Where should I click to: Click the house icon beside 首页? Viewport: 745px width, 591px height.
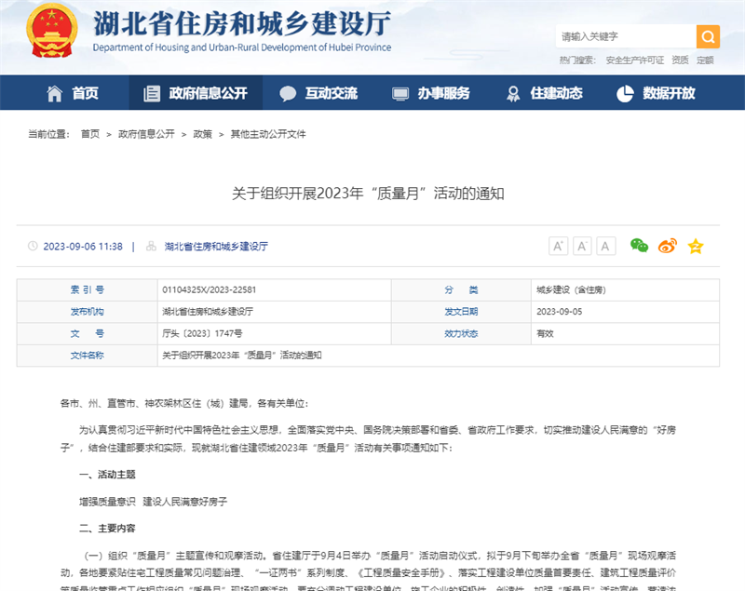pyautogui.click(x=54, y=93)
